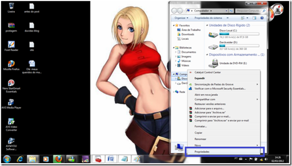Open the AVS4YOU Software shortcut
This screenshot has width=292, height=166.
pos(11,144)
